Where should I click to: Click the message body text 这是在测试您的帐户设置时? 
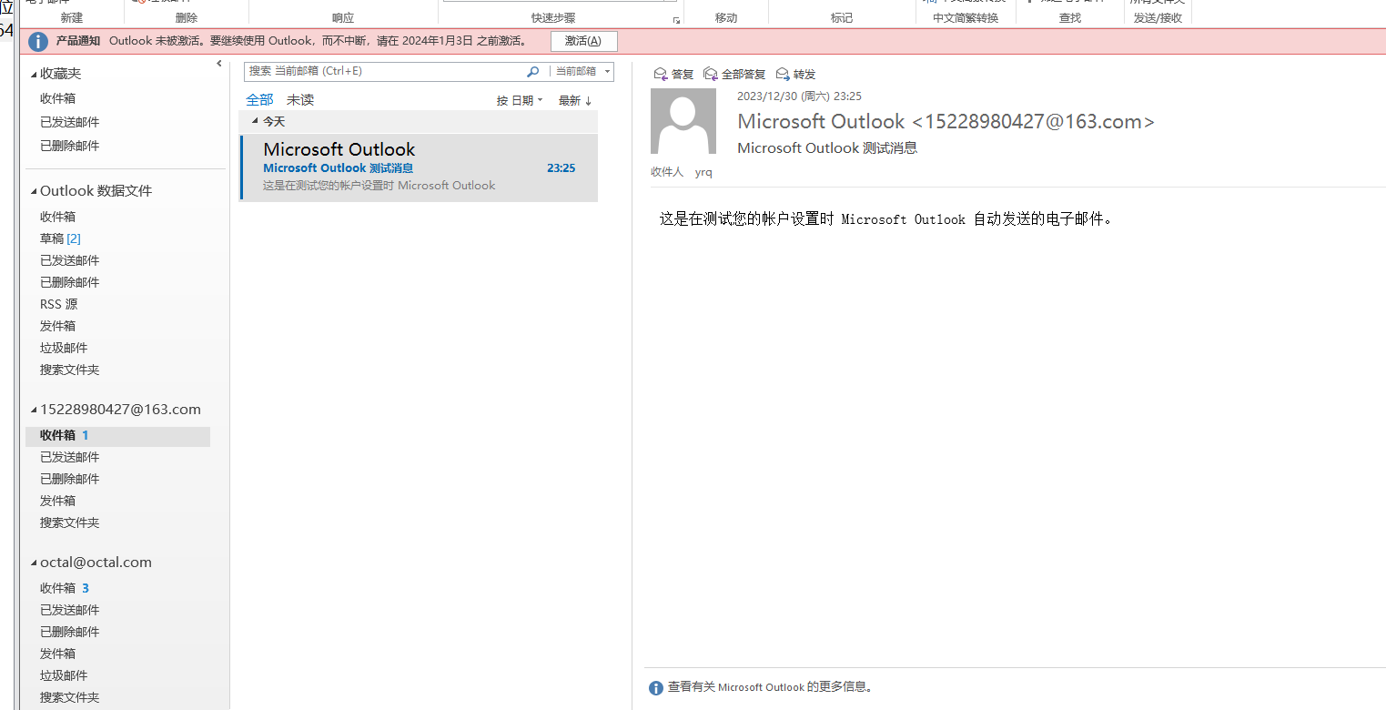pyautogui.click(x=746, y=219)
